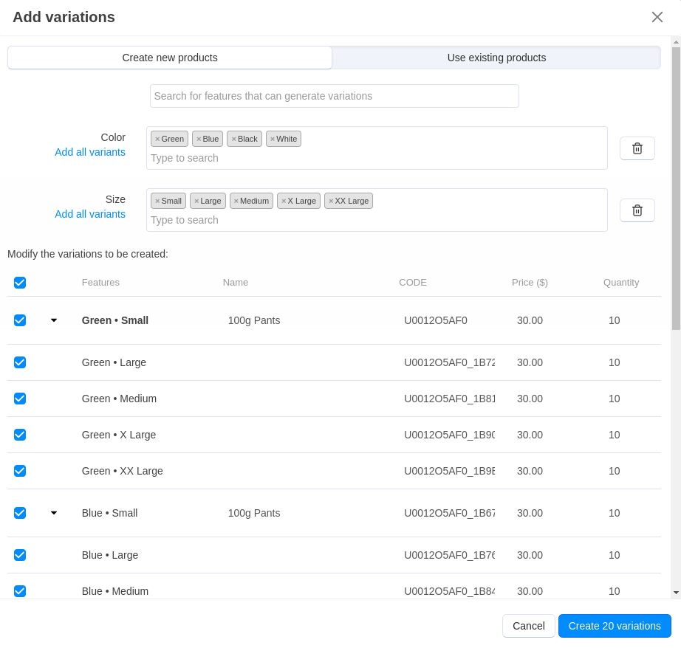The image size is (681, 648).
Task: Uncheck the Green • XX Large variation
Action: click(20, 471)
